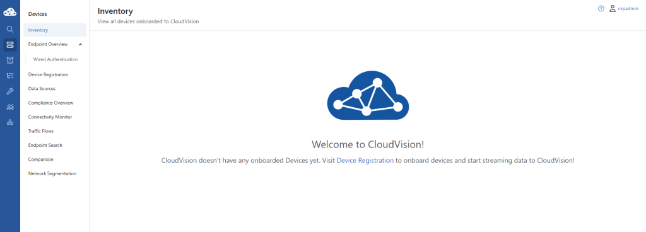Open the Settings wrench icon
The height and width of the screenshot is (232, 646).
click(x=10, y=91)
